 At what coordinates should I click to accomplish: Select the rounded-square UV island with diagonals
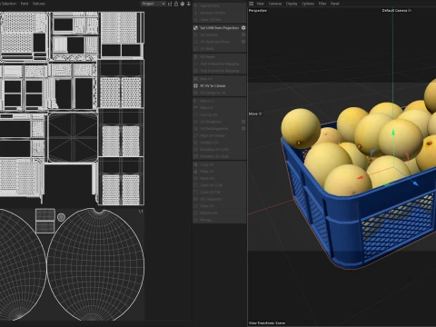click(x=73, y=137)
